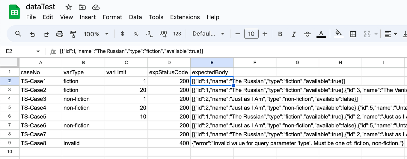407x159 pixels.
Task: Click the formula bar content
Action: coord(132,51)
